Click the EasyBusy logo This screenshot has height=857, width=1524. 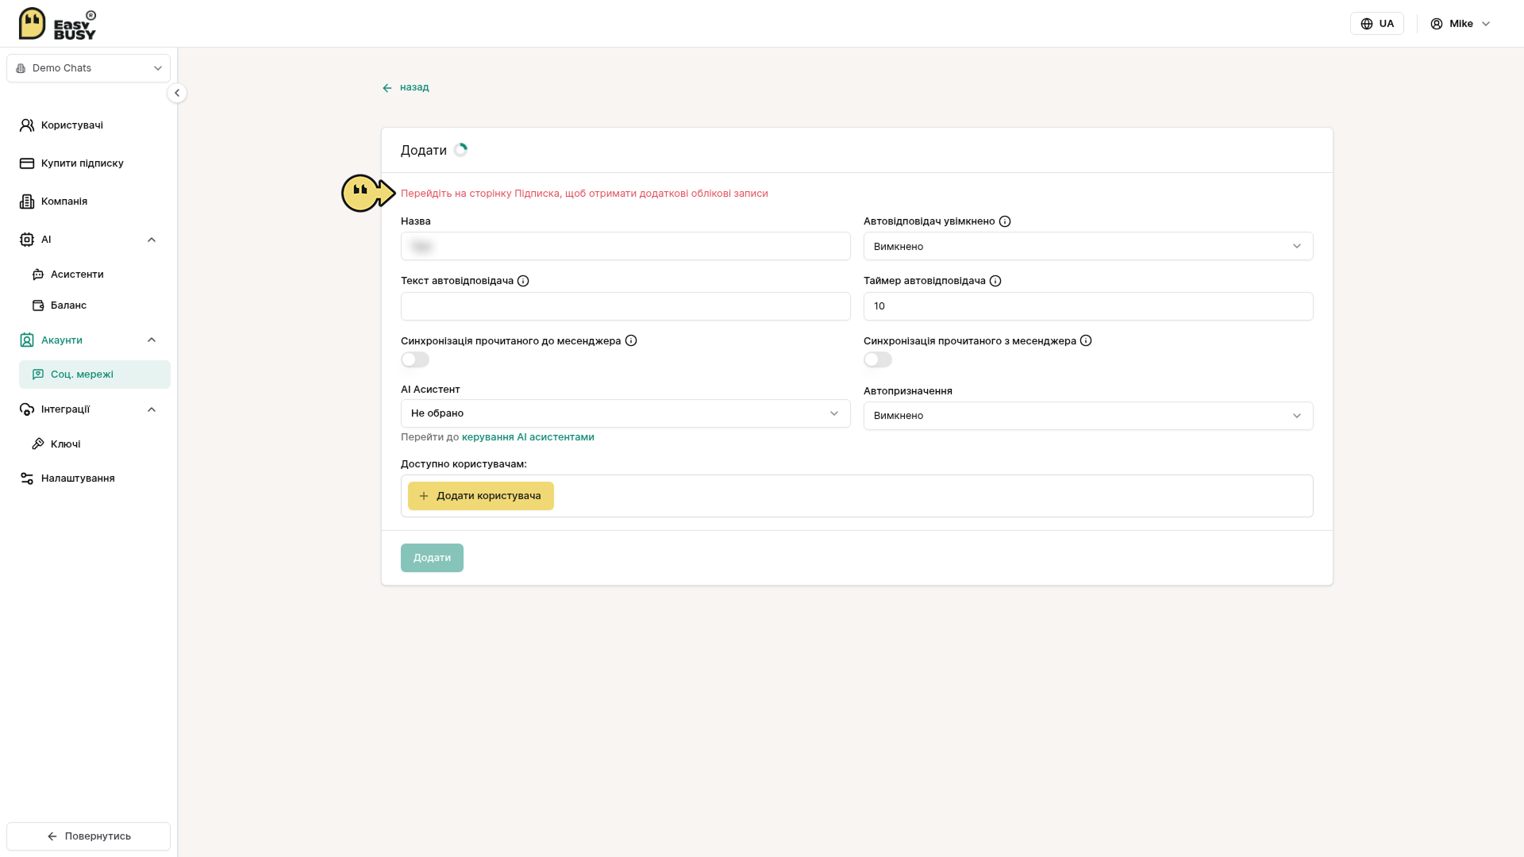[x=57, y=24]
